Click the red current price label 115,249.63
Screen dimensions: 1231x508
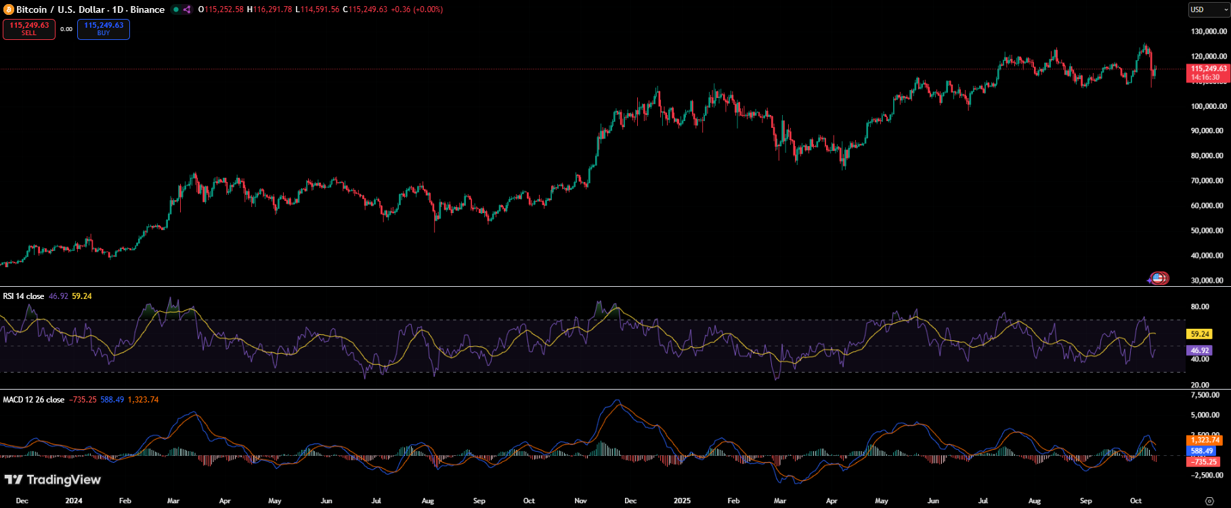(x=1209, y=69)
